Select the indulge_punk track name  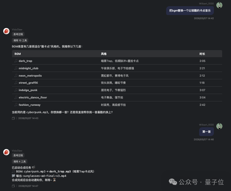(x=28, y=90)
